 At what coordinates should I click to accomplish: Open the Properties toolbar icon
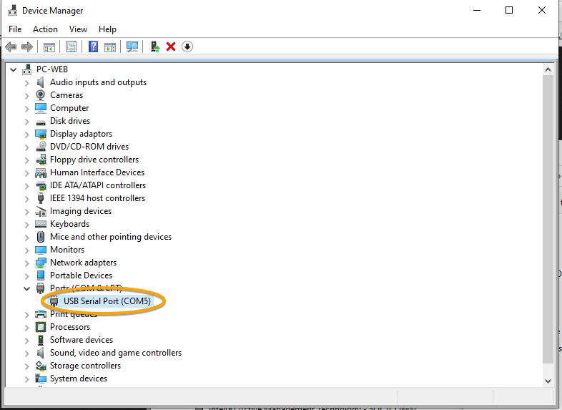click(x=71, y=47)
